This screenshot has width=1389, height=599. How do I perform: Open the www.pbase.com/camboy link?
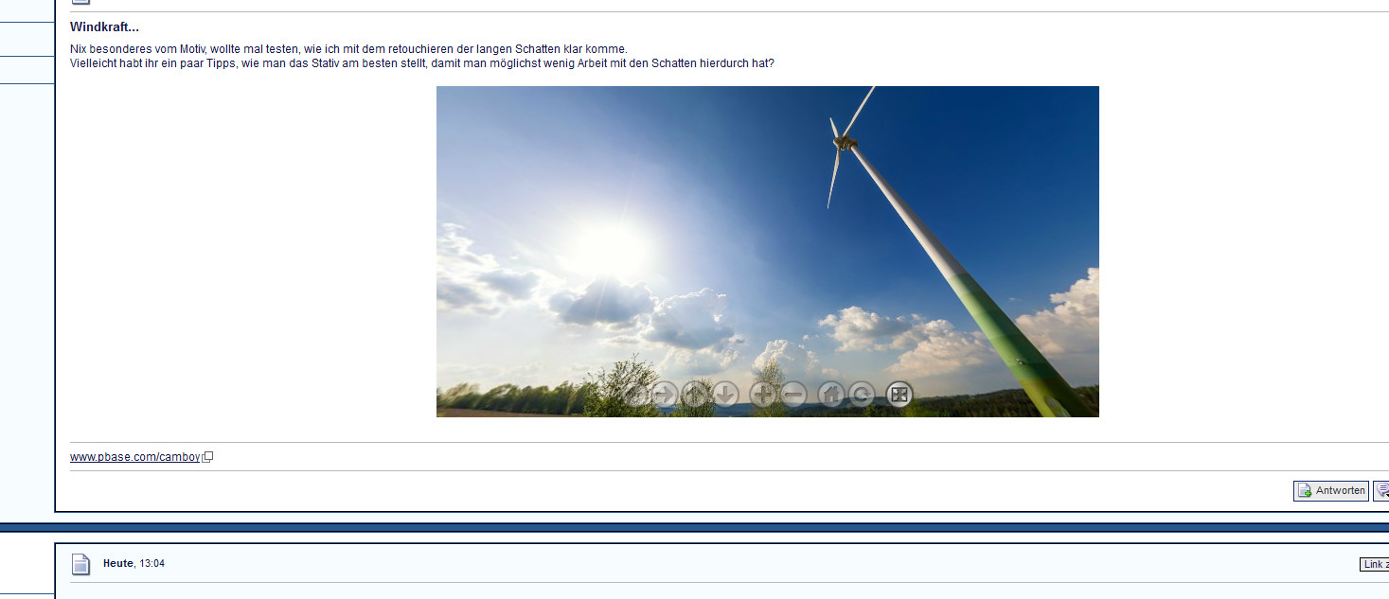pos(134,457)
